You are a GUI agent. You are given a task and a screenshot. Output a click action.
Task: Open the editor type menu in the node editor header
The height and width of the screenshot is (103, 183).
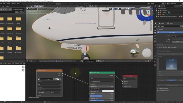[x=28, y=61]
